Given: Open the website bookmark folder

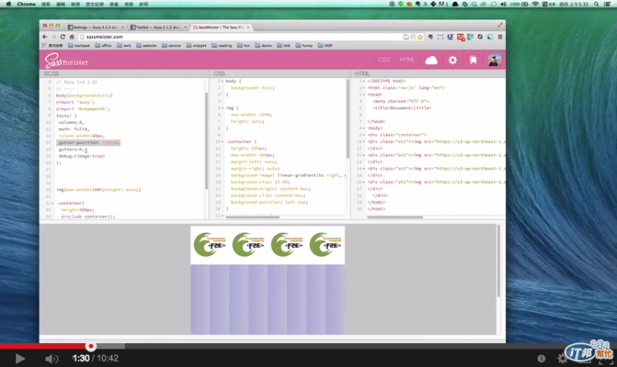Looking at the screenshot, I should (147, 45).
